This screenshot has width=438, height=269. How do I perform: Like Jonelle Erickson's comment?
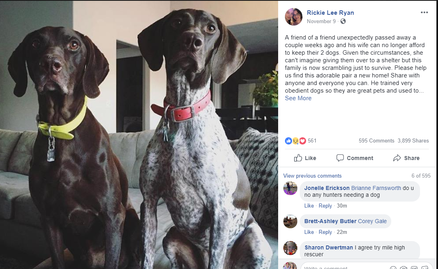click(309, 206)
